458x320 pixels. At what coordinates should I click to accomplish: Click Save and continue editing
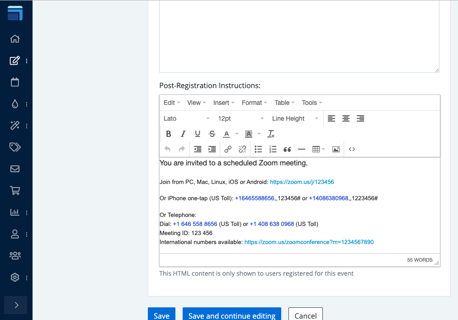[231, 315]
